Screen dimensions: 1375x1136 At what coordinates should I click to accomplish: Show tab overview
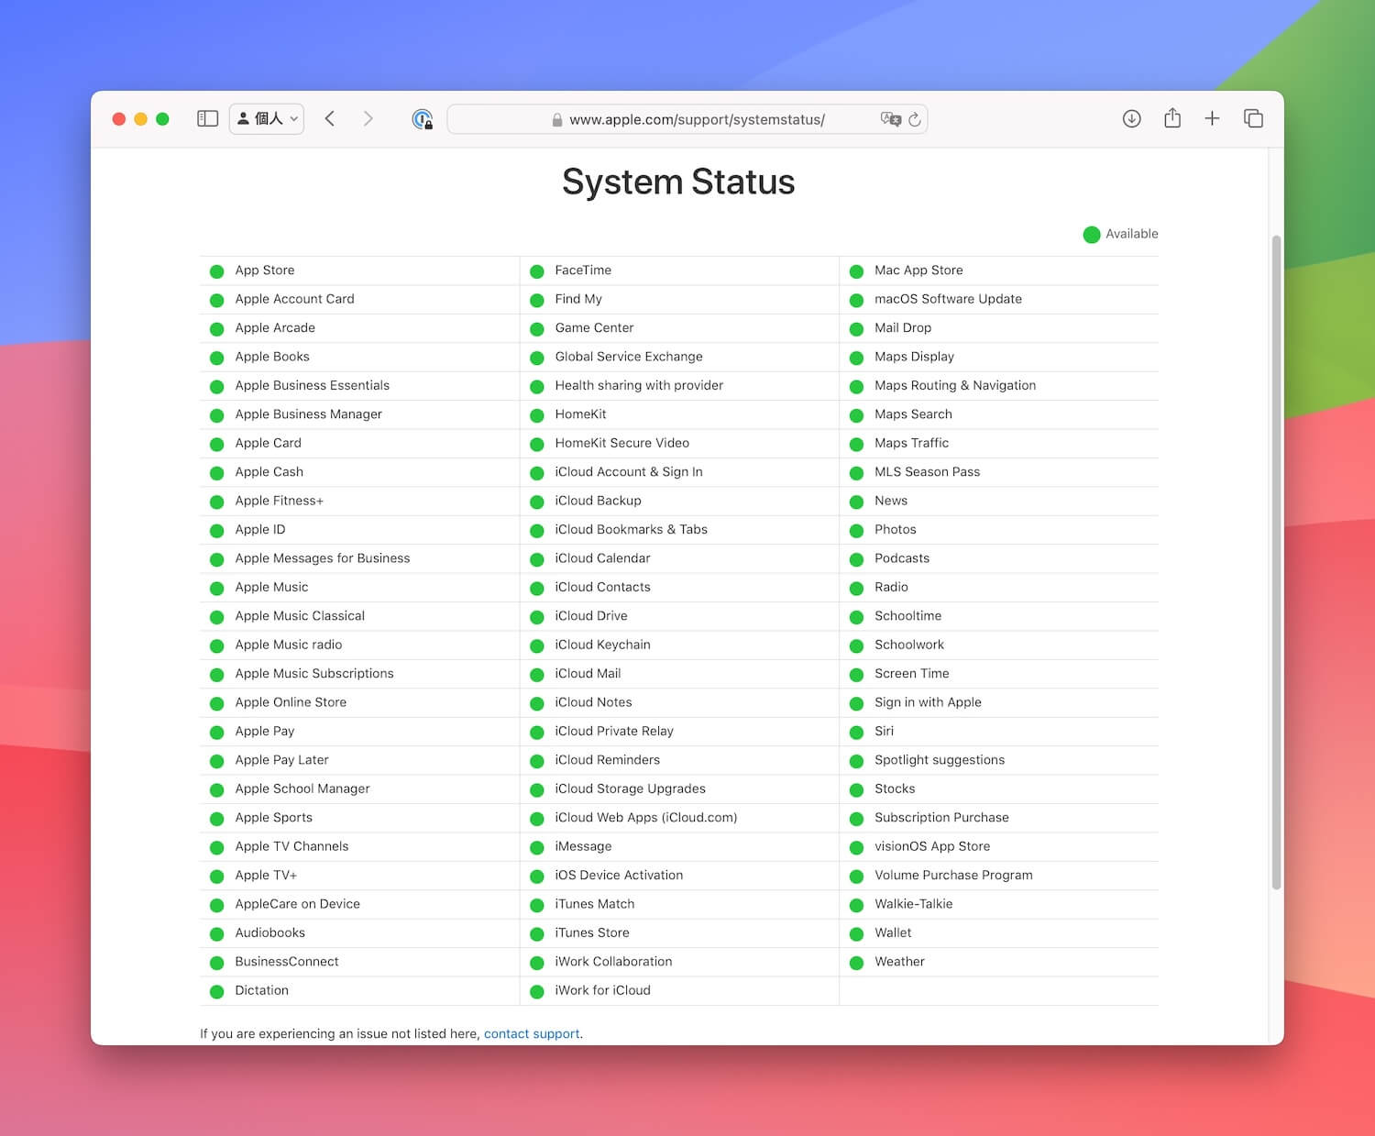1253,118
